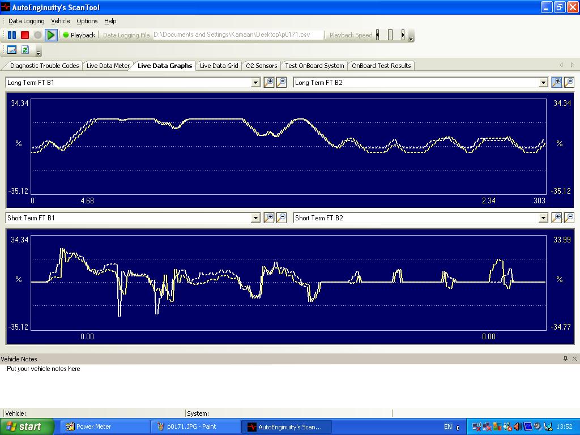Click the pause playback button
This screenshot has width=580, height=435.
(12, 35)
